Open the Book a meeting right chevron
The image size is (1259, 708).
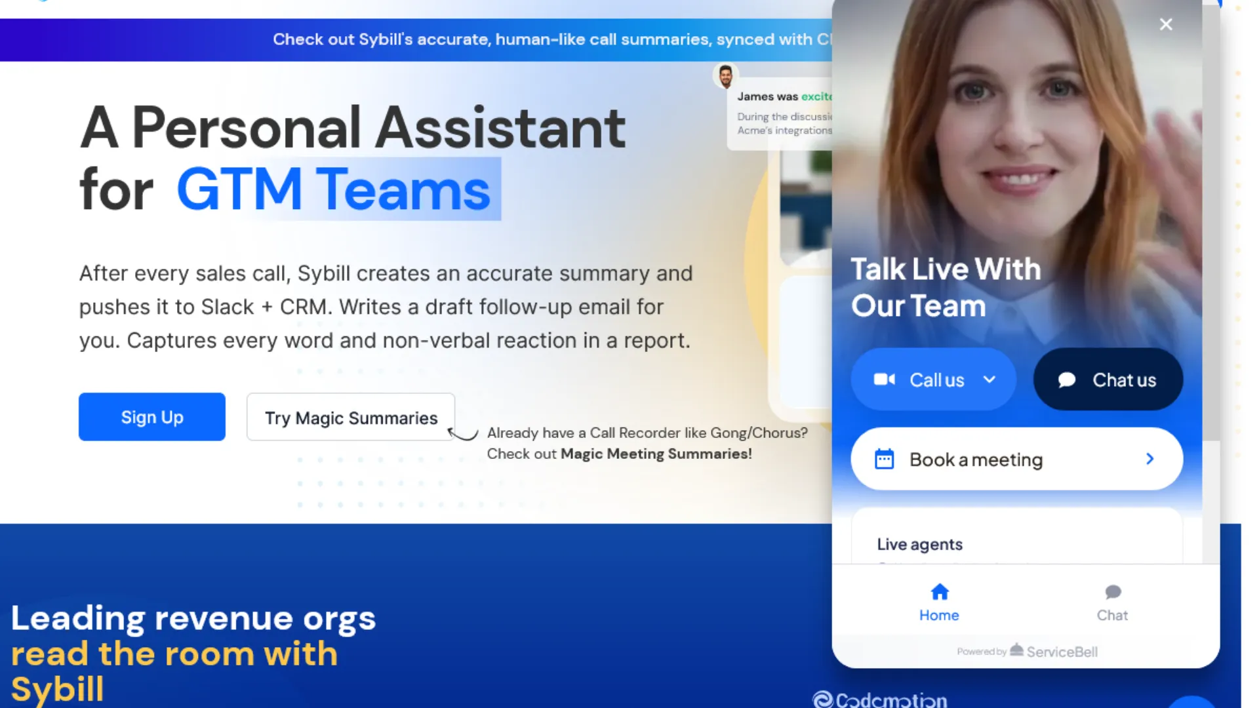1149,459
